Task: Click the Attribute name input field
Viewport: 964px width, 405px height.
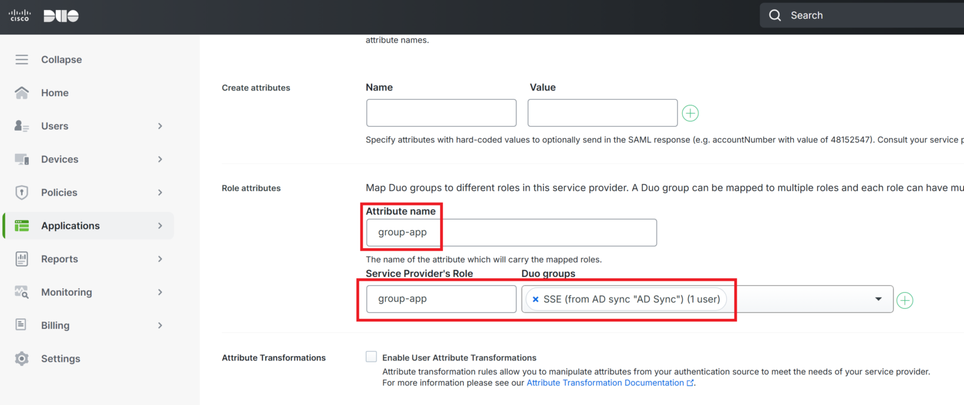Action: 511,233
